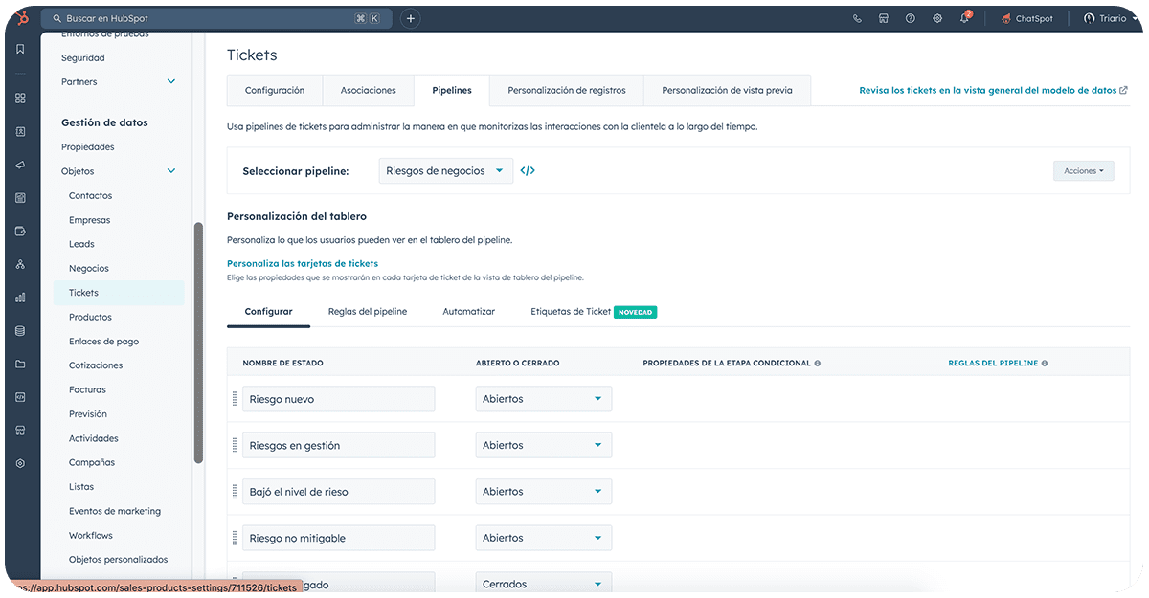Switch to the Configuración tab
Screen dimensions: 1149x598
275,90
